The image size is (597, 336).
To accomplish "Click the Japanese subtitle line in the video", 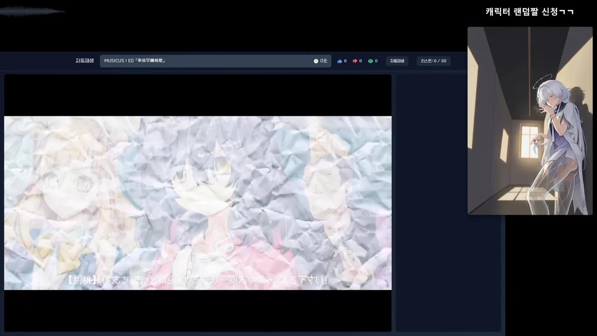I will click(198, 280).
